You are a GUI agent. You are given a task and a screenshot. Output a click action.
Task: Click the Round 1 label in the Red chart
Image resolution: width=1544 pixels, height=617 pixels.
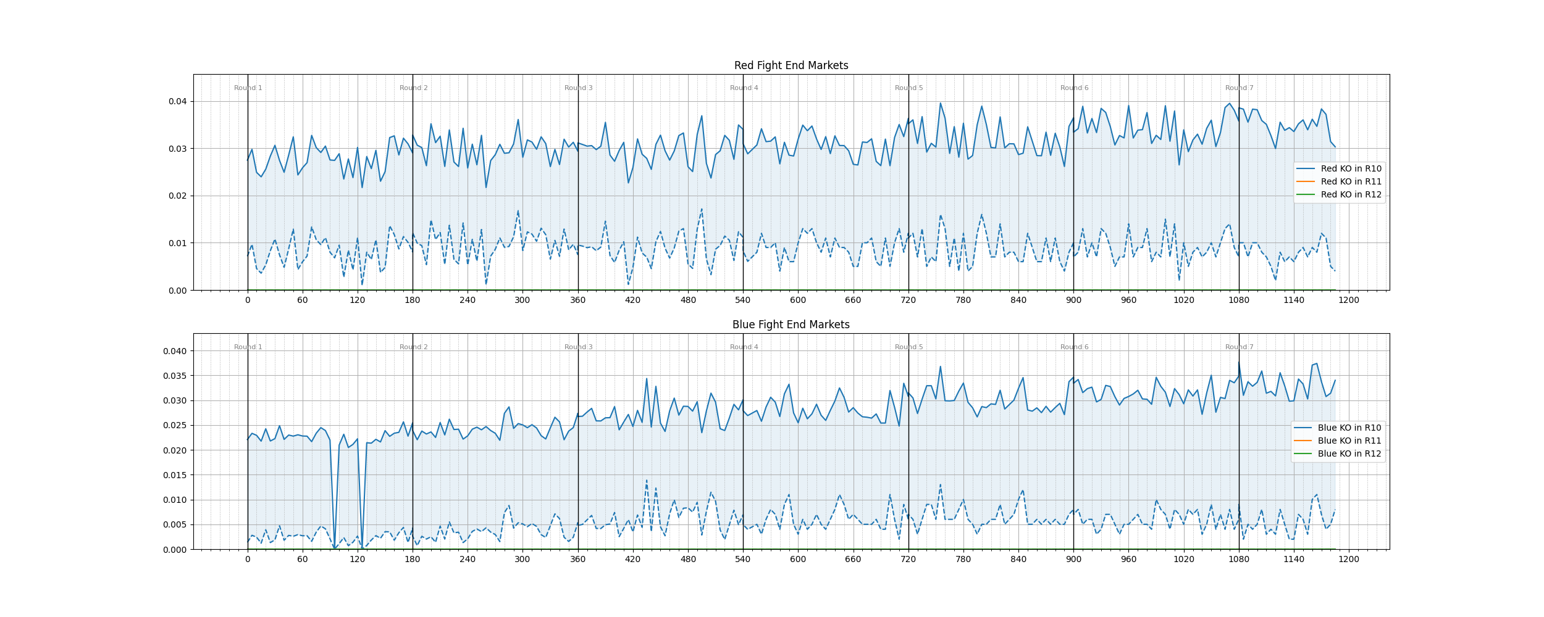248,88
